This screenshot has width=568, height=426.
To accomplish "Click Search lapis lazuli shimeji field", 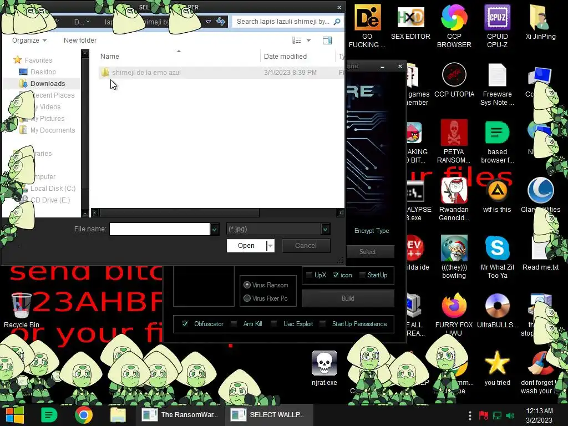I will (x=287, y=22).
